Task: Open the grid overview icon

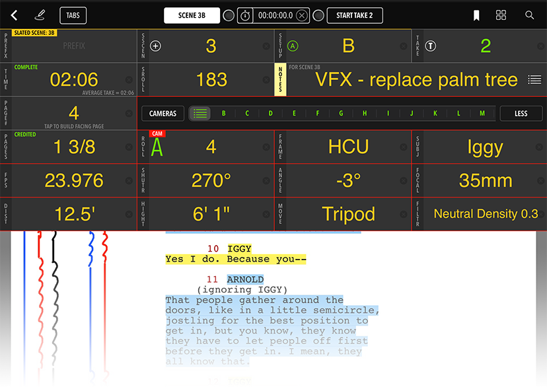Action: [501, 15]
